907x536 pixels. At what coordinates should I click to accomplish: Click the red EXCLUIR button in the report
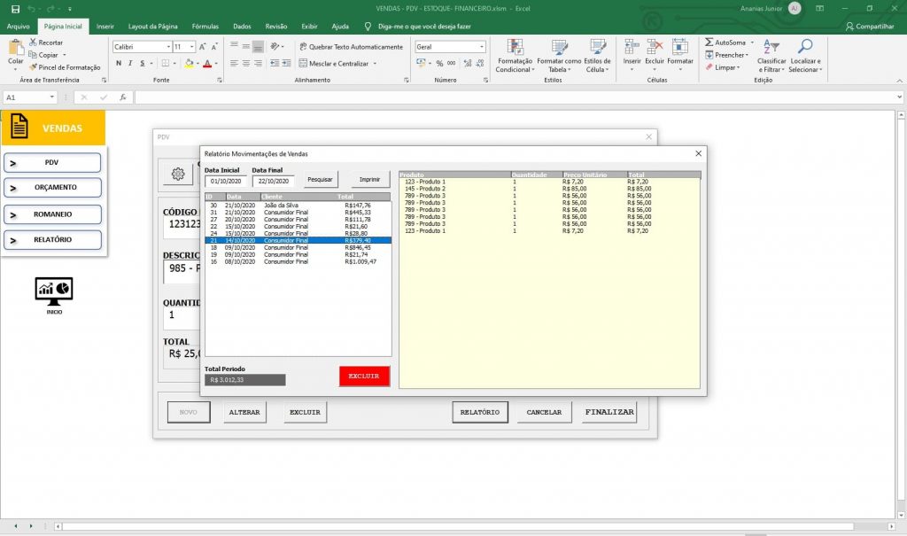tap(364, 376)
